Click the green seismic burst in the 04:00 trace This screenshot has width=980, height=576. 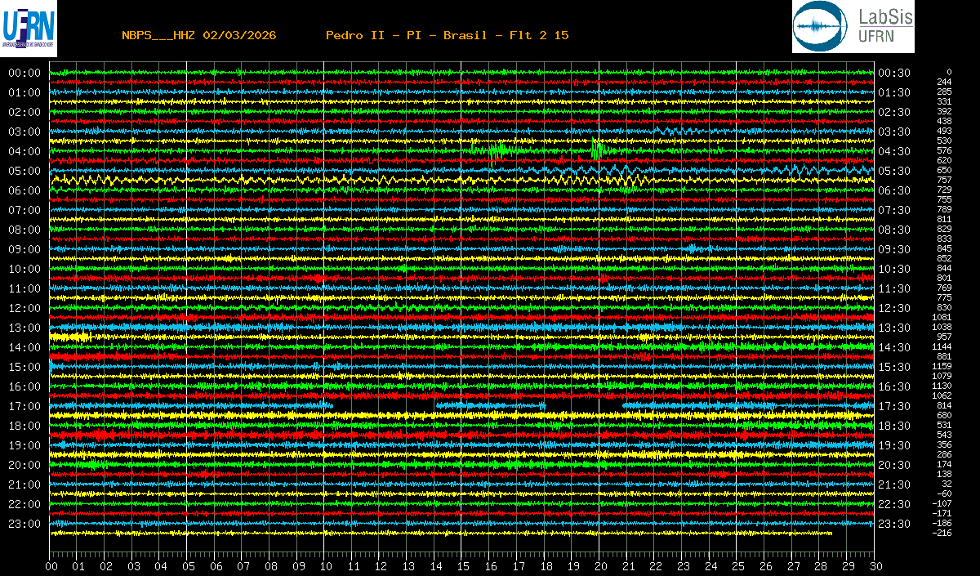[496, 150]
